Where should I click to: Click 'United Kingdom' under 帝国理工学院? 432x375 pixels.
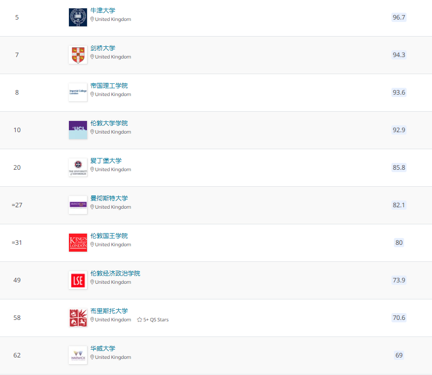(113, 94)
